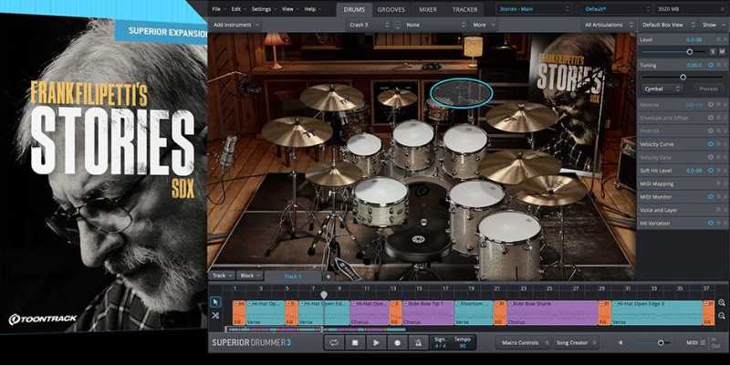The width and height of the screenshot is (730, 366).
Task: Adjust the master volume slider handle
Action: 660,342
